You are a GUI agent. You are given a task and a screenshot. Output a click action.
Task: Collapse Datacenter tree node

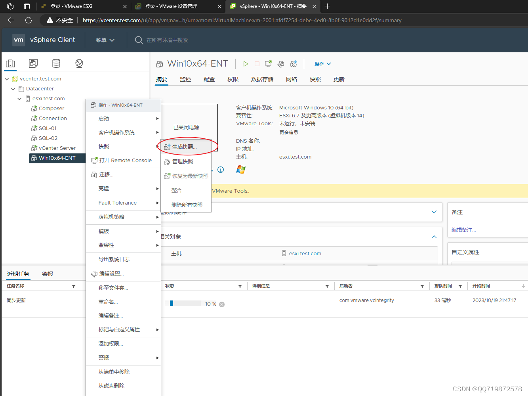tap(13, 89)
